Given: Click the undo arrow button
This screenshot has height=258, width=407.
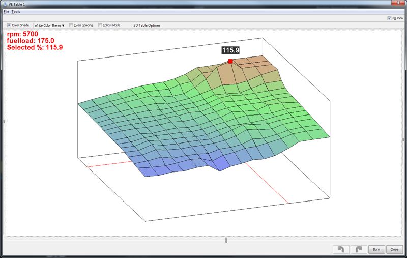Looking at the screenshot, I should (x=340, y=249).
